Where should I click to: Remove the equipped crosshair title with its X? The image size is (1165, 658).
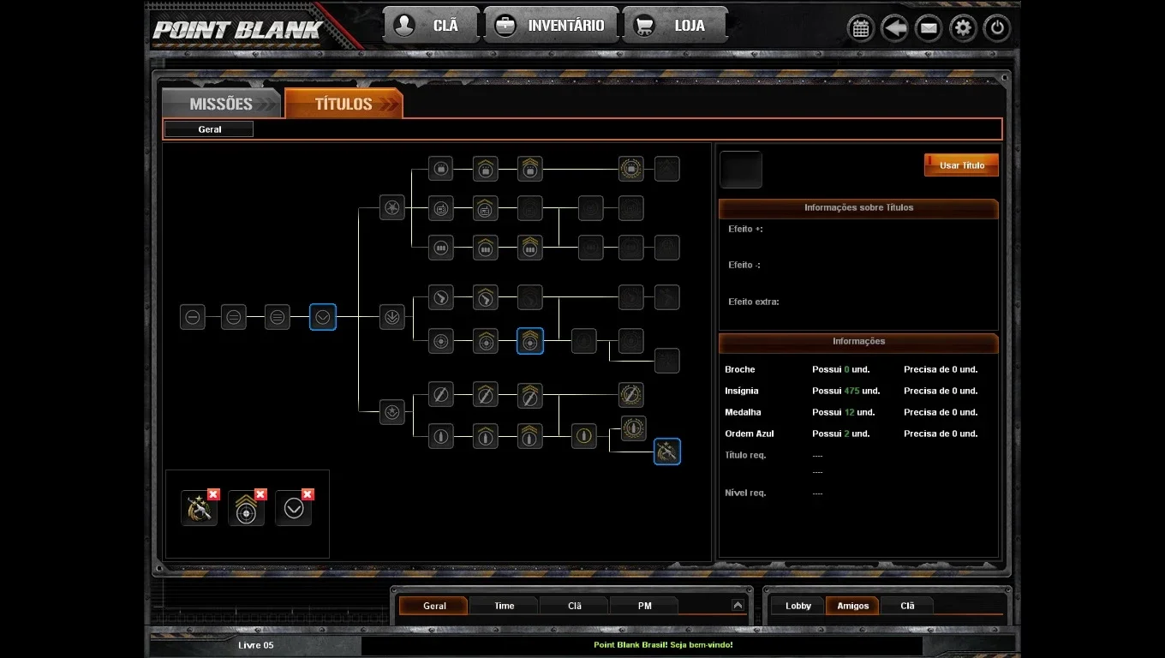coord(261,494)
